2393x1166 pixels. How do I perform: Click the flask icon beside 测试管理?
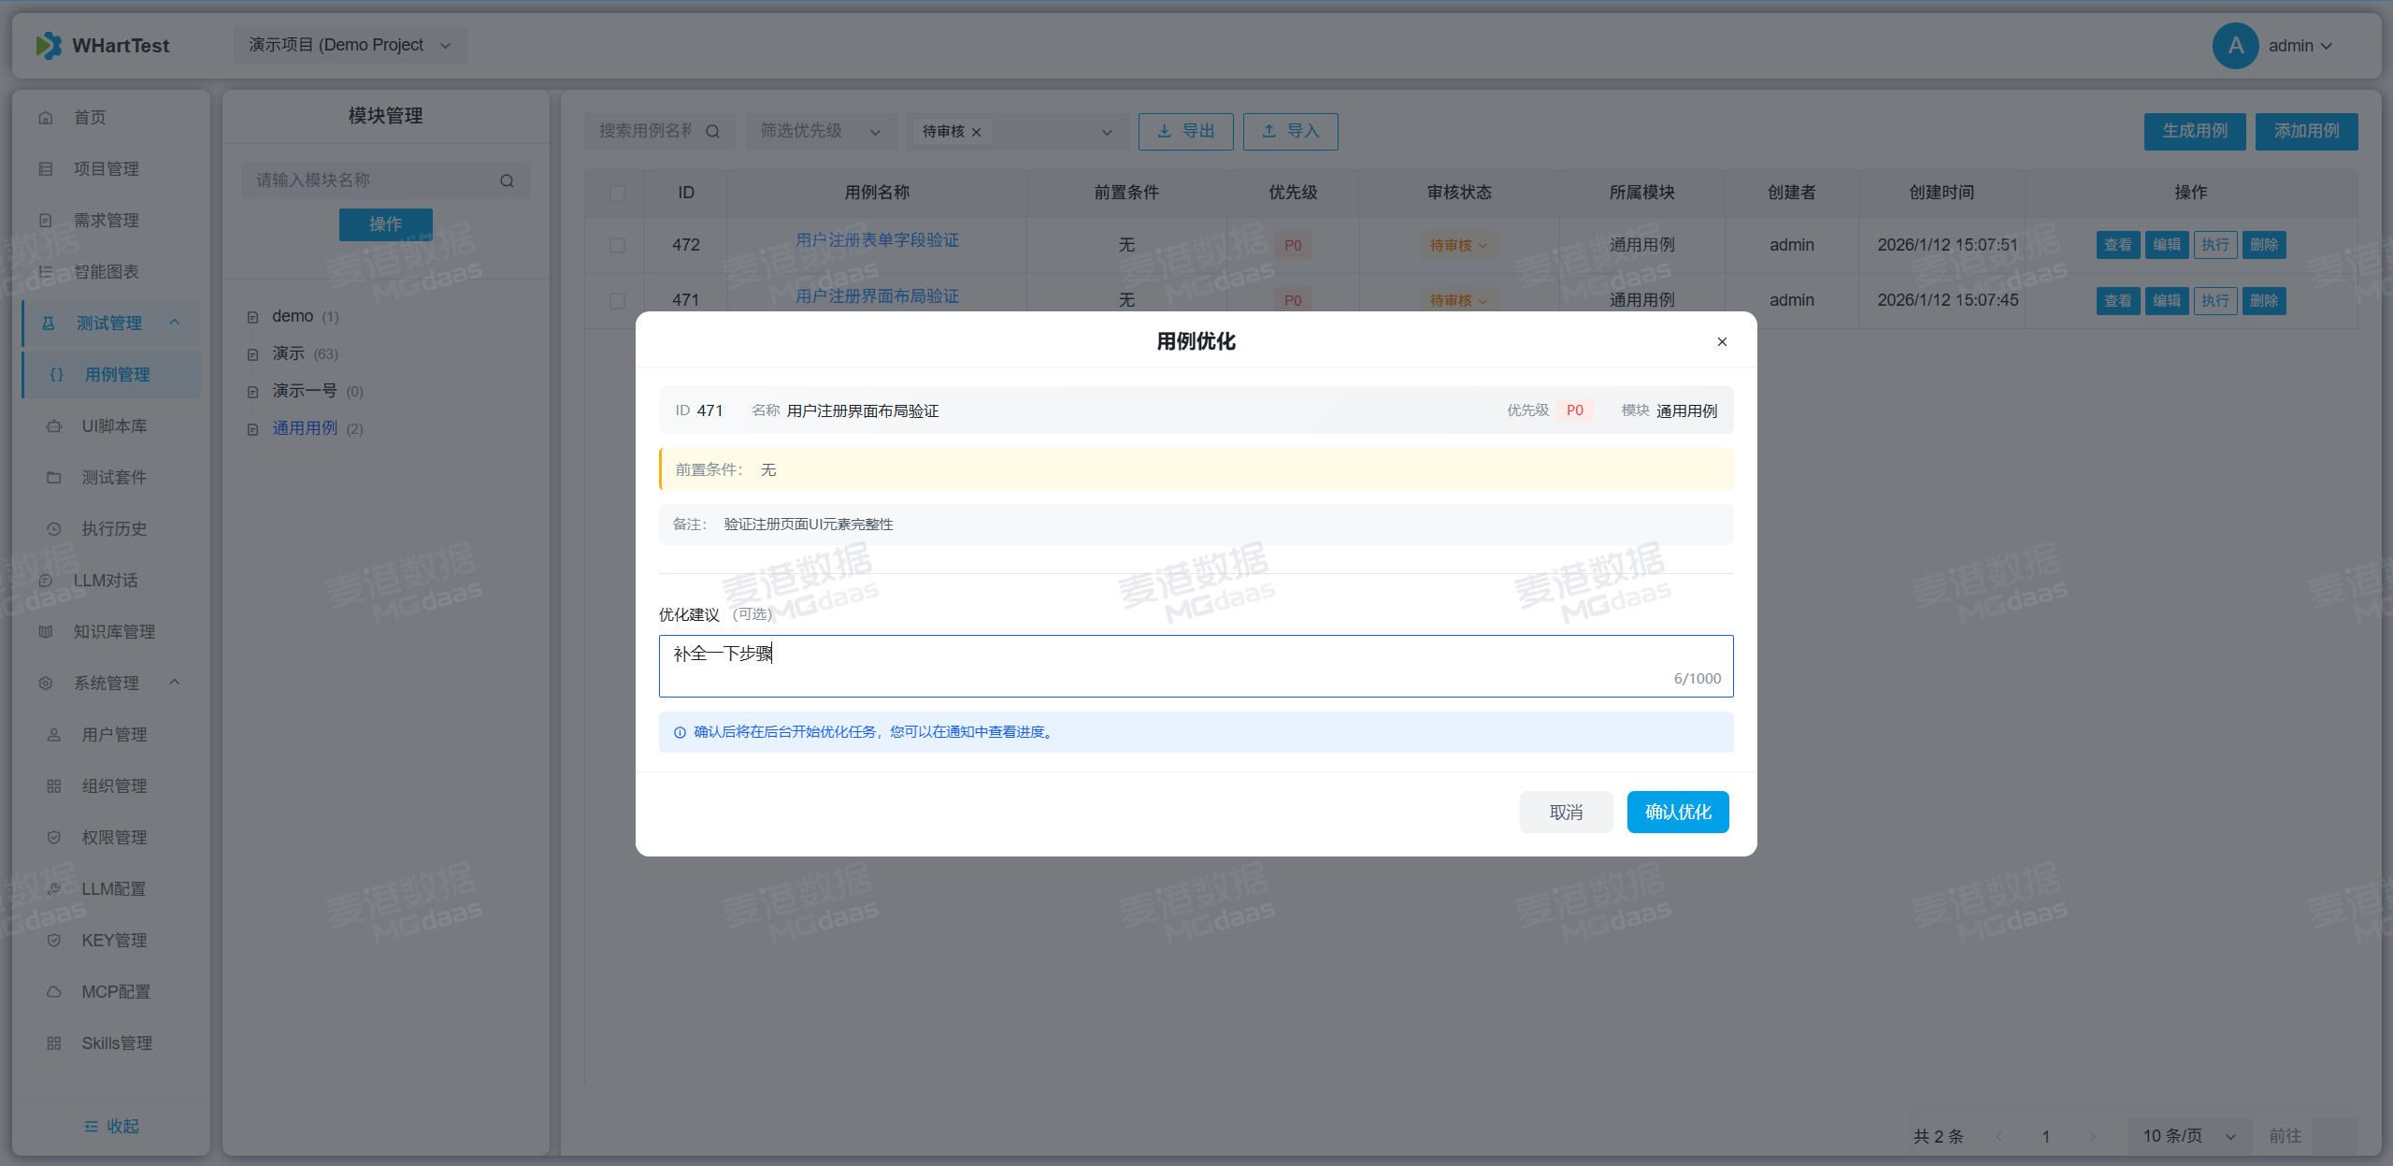[x=49, y=324]
